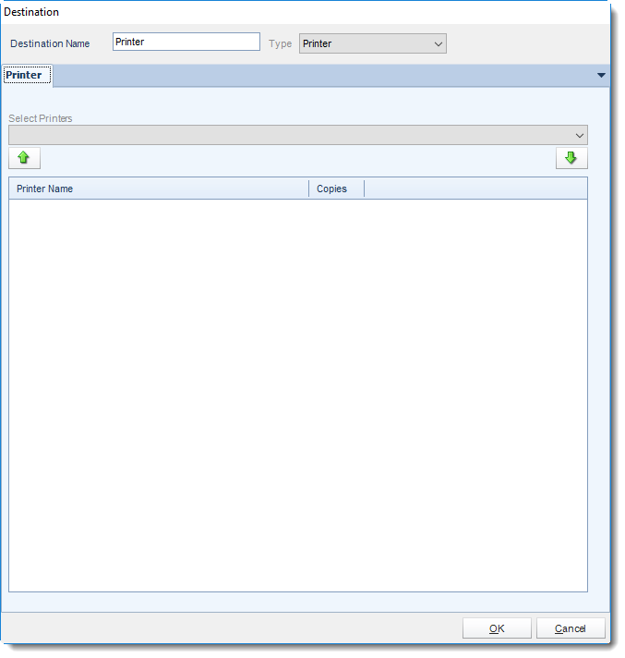Confirm with the OK button
625x658 pixels.
click(x=497, y=628)
